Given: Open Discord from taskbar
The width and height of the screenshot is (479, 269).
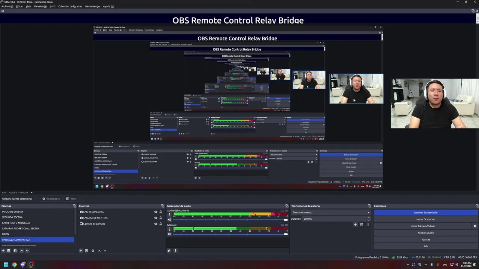Looking at the screenshot, I should 23,265.
